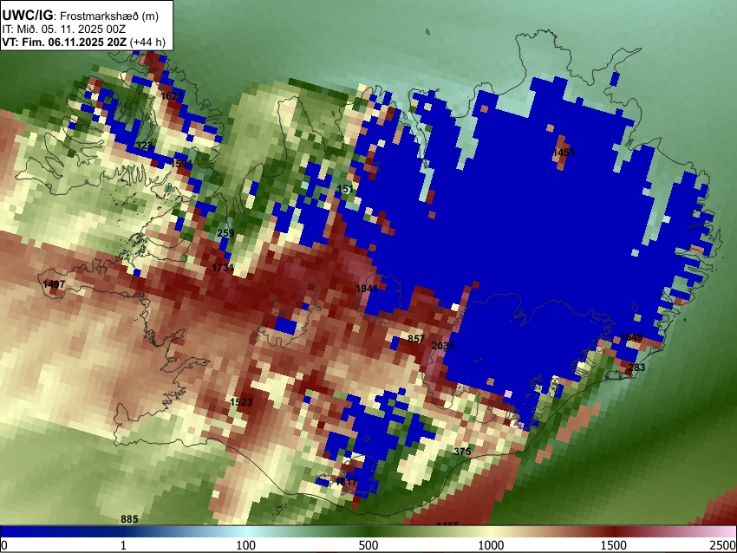
Task: Click the color scale tick label 100
Action: pos(245,545)
